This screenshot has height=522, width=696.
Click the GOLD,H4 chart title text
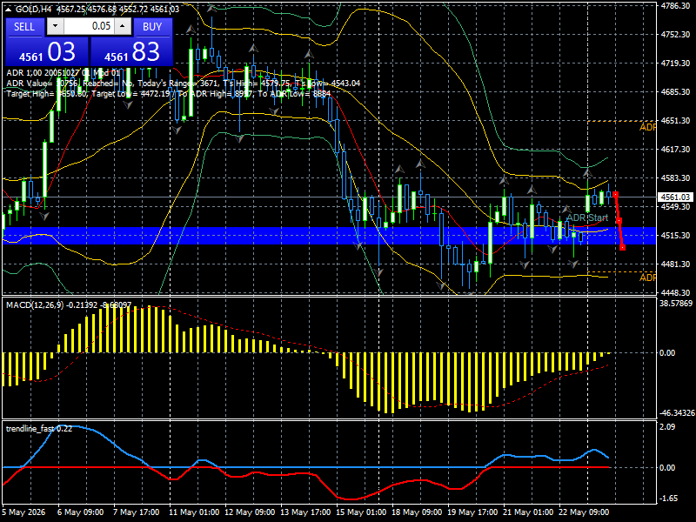tap(32, 10)
